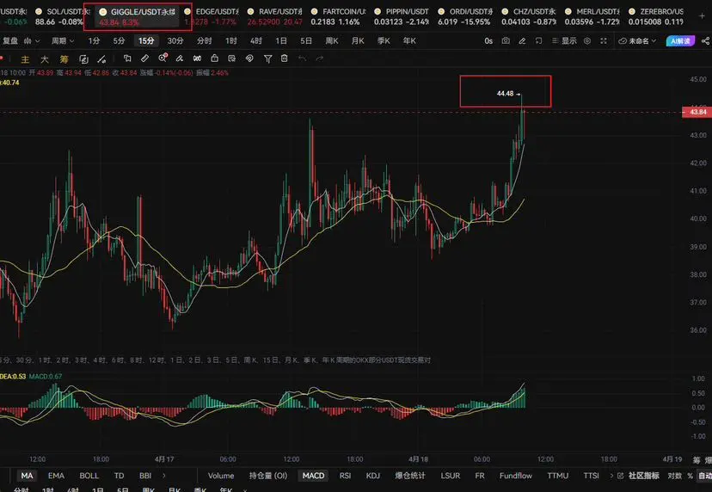Viewport: 712px width, 492px height.
Task: Click the magnet/link icon in drawing toolbar
Action: pos(249,58)
